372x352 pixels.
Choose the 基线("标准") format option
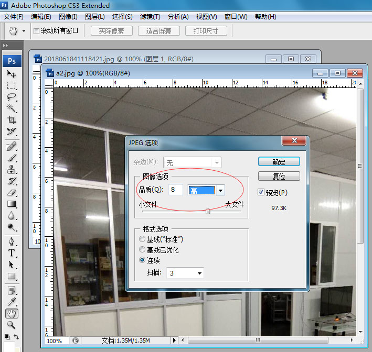click(x=142, y=239)
